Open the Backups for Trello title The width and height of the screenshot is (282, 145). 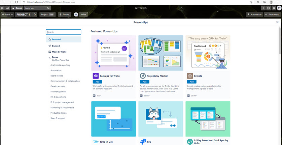pos(110,76)
